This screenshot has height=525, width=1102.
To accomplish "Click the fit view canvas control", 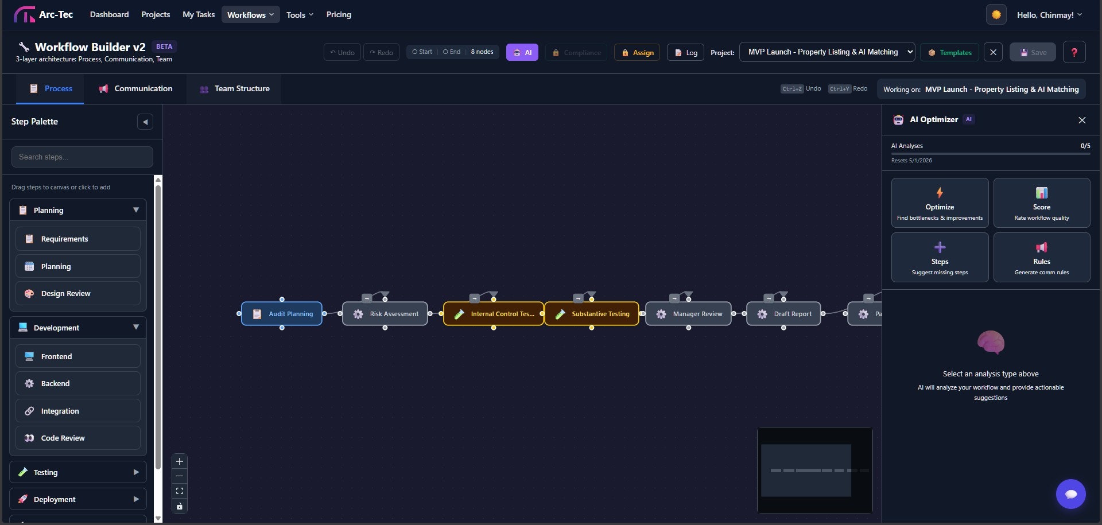I will point(180,491).
